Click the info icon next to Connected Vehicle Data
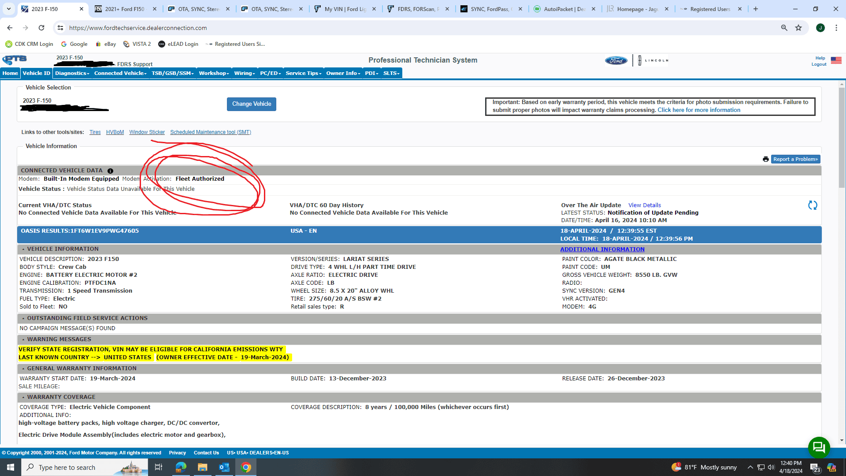Screen dimensions: 846x476 (110, 171)
